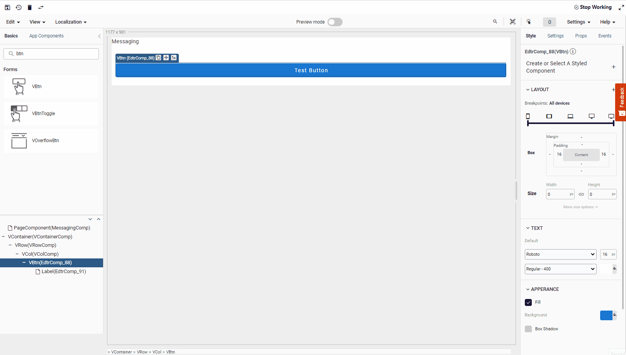Open the Localization menu
Image resolution: width=626 pixels, height=355 pixels.
point(71,22)
